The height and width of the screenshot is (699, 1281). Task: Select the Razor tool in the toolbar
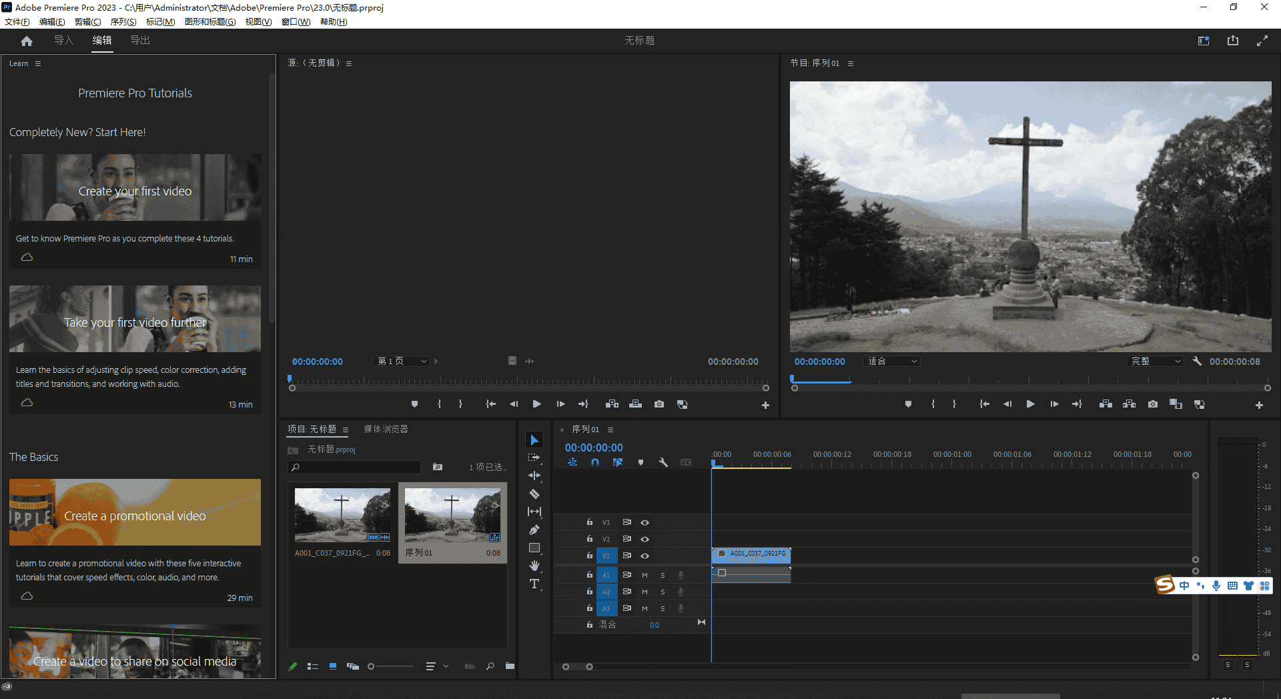534,494
